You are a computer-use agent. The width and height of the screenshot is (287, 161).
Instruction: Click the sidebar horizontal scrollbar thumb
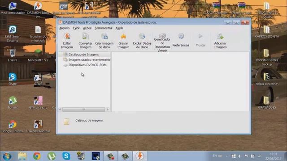(84, 109)
